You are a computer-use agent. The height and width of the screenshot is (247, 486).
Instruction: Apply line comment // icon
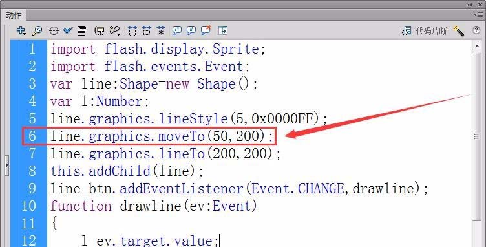point(191,30)
